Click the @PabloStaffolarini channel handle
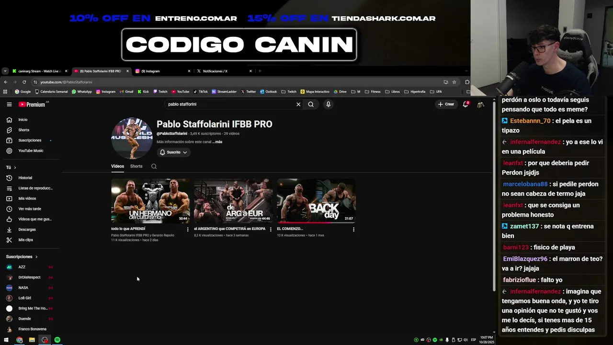 click(x=172, y=134)
